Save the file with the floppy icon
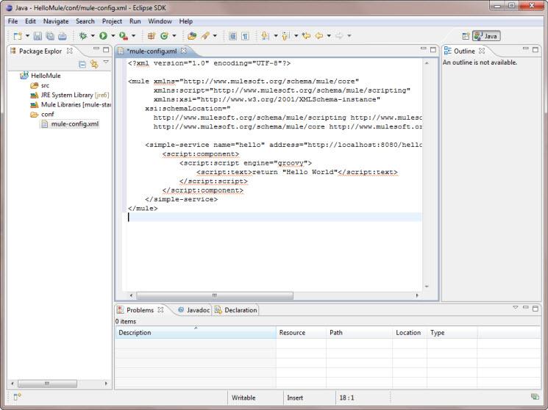Viewport: 548px width, 410px height. click(x=38, y=35)
